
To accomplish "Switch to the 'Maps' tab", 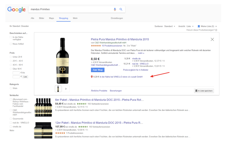I will point(51,18).
